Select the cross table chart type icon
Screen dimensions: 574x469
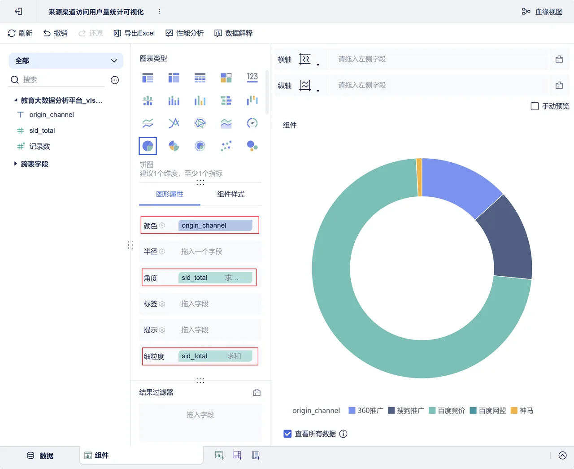click(x=174, y=78)
